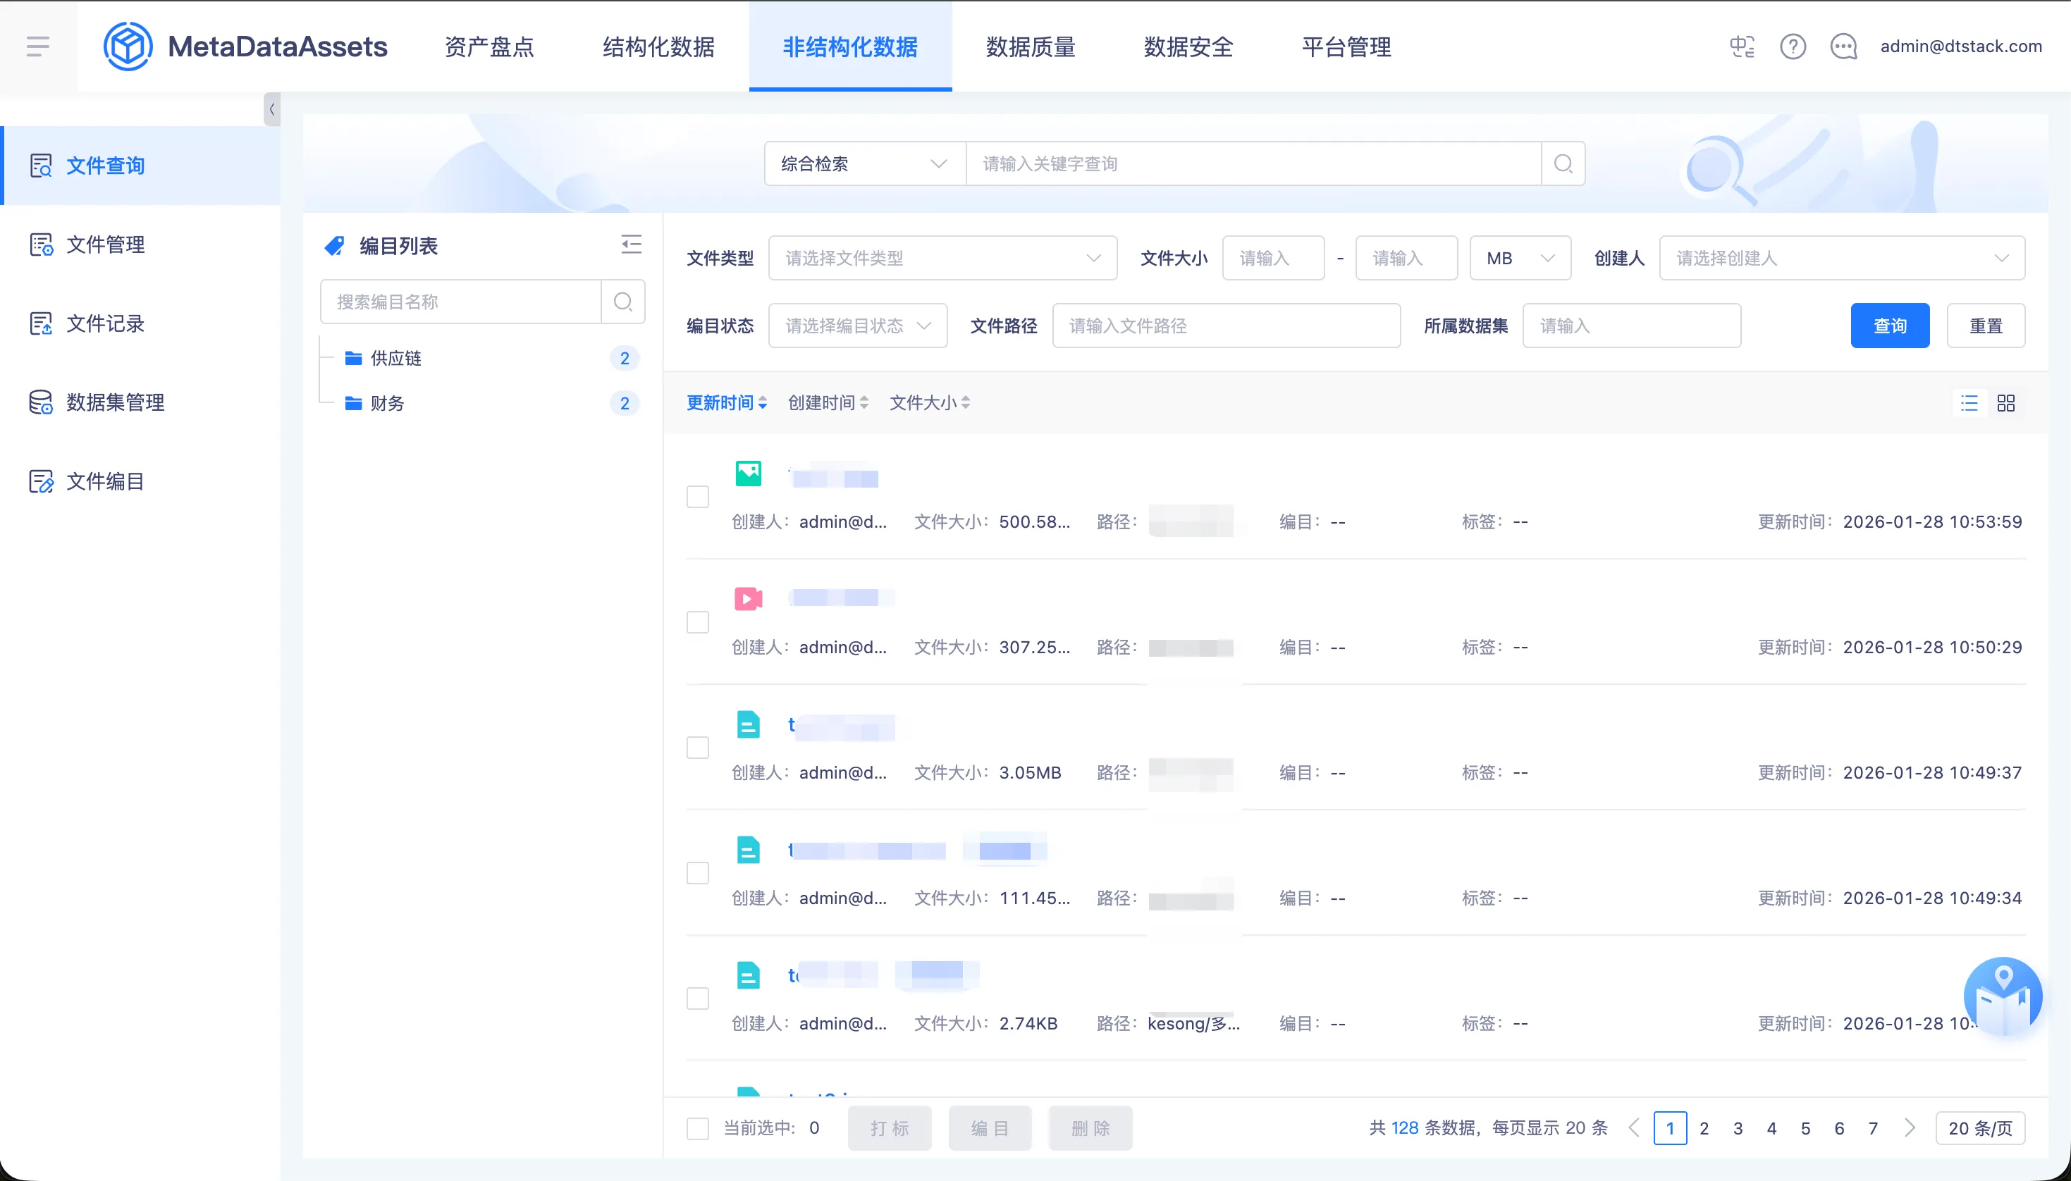2071x1181 pixels.
Task: Open the chat feedback bubble icon
Action: click(1843, 47)
